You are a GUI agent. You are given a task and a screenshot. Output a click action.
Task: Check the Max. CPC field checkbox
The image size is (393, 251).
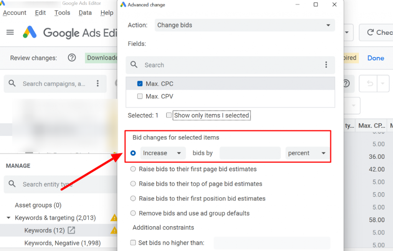pos(140,83)
